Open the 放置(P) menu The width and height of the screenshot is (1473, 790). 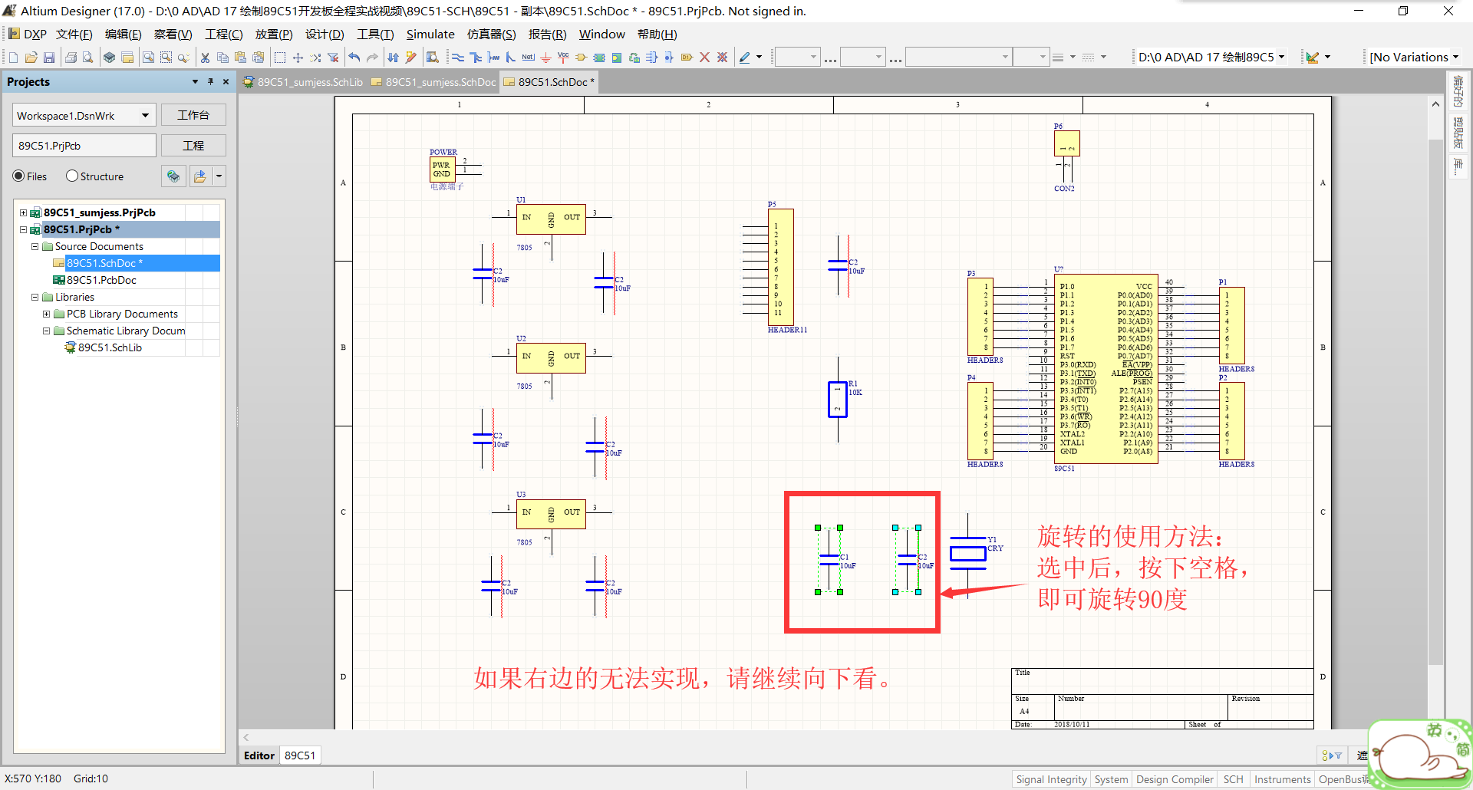[x=274, y=35]
